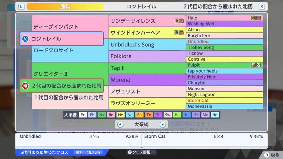Click the サンデーサイレンス pedigree cell
The width and height of the screenshot is (283, 159).
click(x=147, y=21)
